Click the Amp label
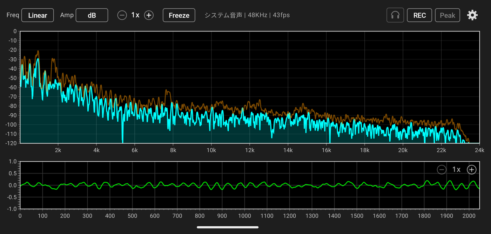The image size is (491, 234). [x=66, y=15]
